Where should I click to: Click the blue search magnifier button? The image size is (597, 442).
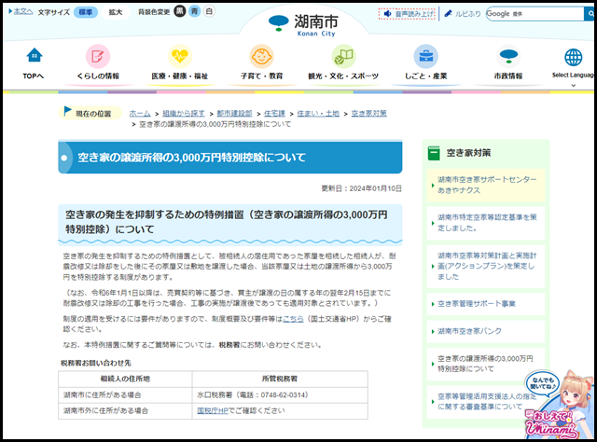coord(590,14)
